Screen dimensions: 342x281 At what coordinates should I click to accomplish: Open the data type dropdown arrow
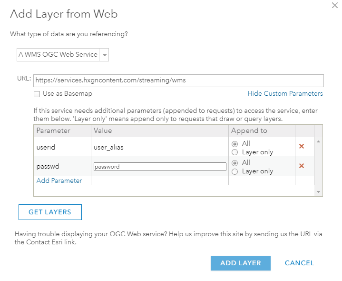pos(105,55)
